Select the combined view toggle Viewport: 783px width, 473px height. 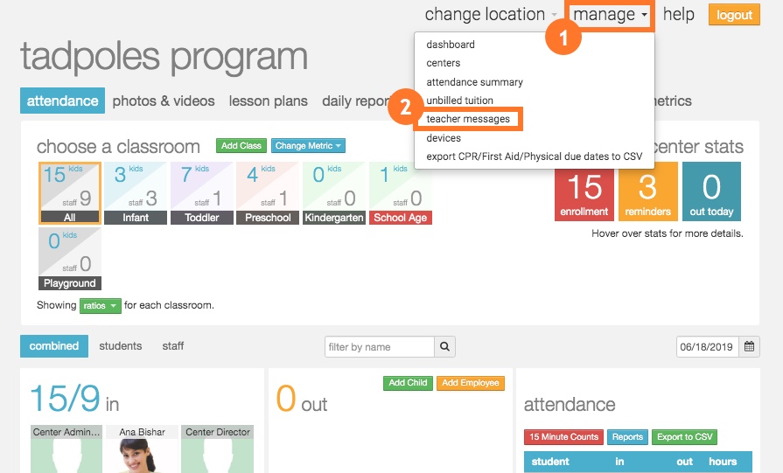[x=54, y=346]
